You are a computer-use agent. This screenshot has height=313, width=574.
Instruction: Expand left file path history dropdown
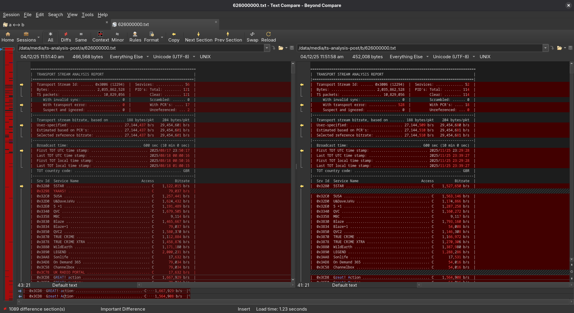(267, 48)
